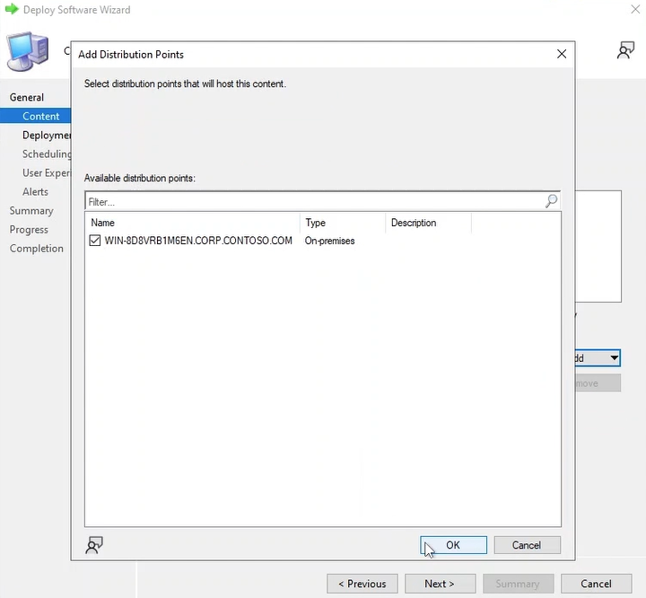Screen dimensions: 646x598
Task: Sort list by Description column header
Action: pos(429,223)
